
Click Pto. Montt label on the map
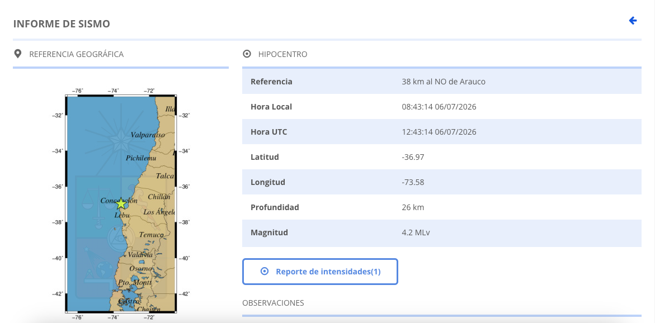point(134,283)
